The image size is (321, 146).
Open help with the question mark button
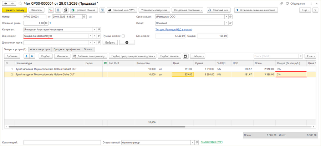[315, 10]
